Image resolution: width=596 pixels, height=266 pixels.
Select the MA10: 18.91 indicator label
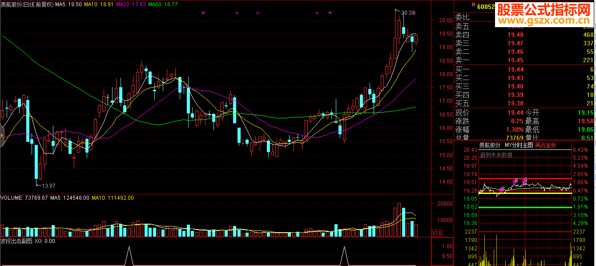click(98, 4)
